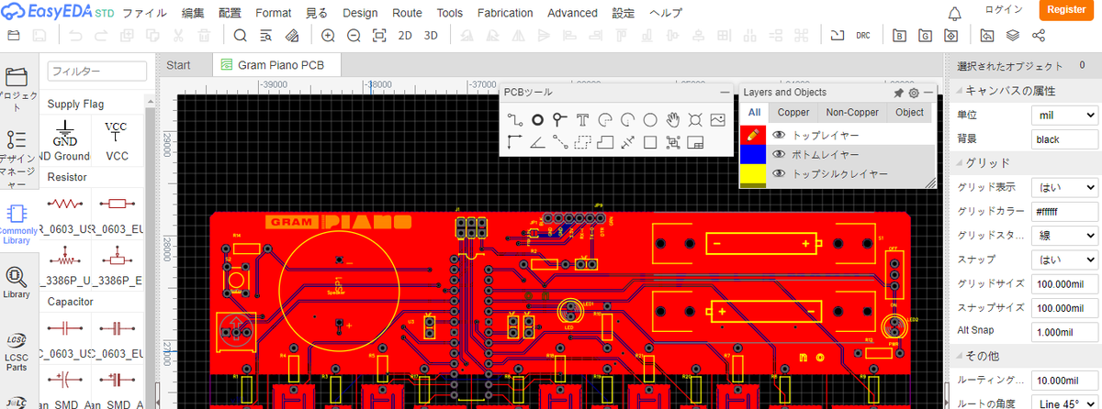Select the Group/Ungroup tool in PCB tools
This screenshot has width=1102, height=409.
[672, 142]
